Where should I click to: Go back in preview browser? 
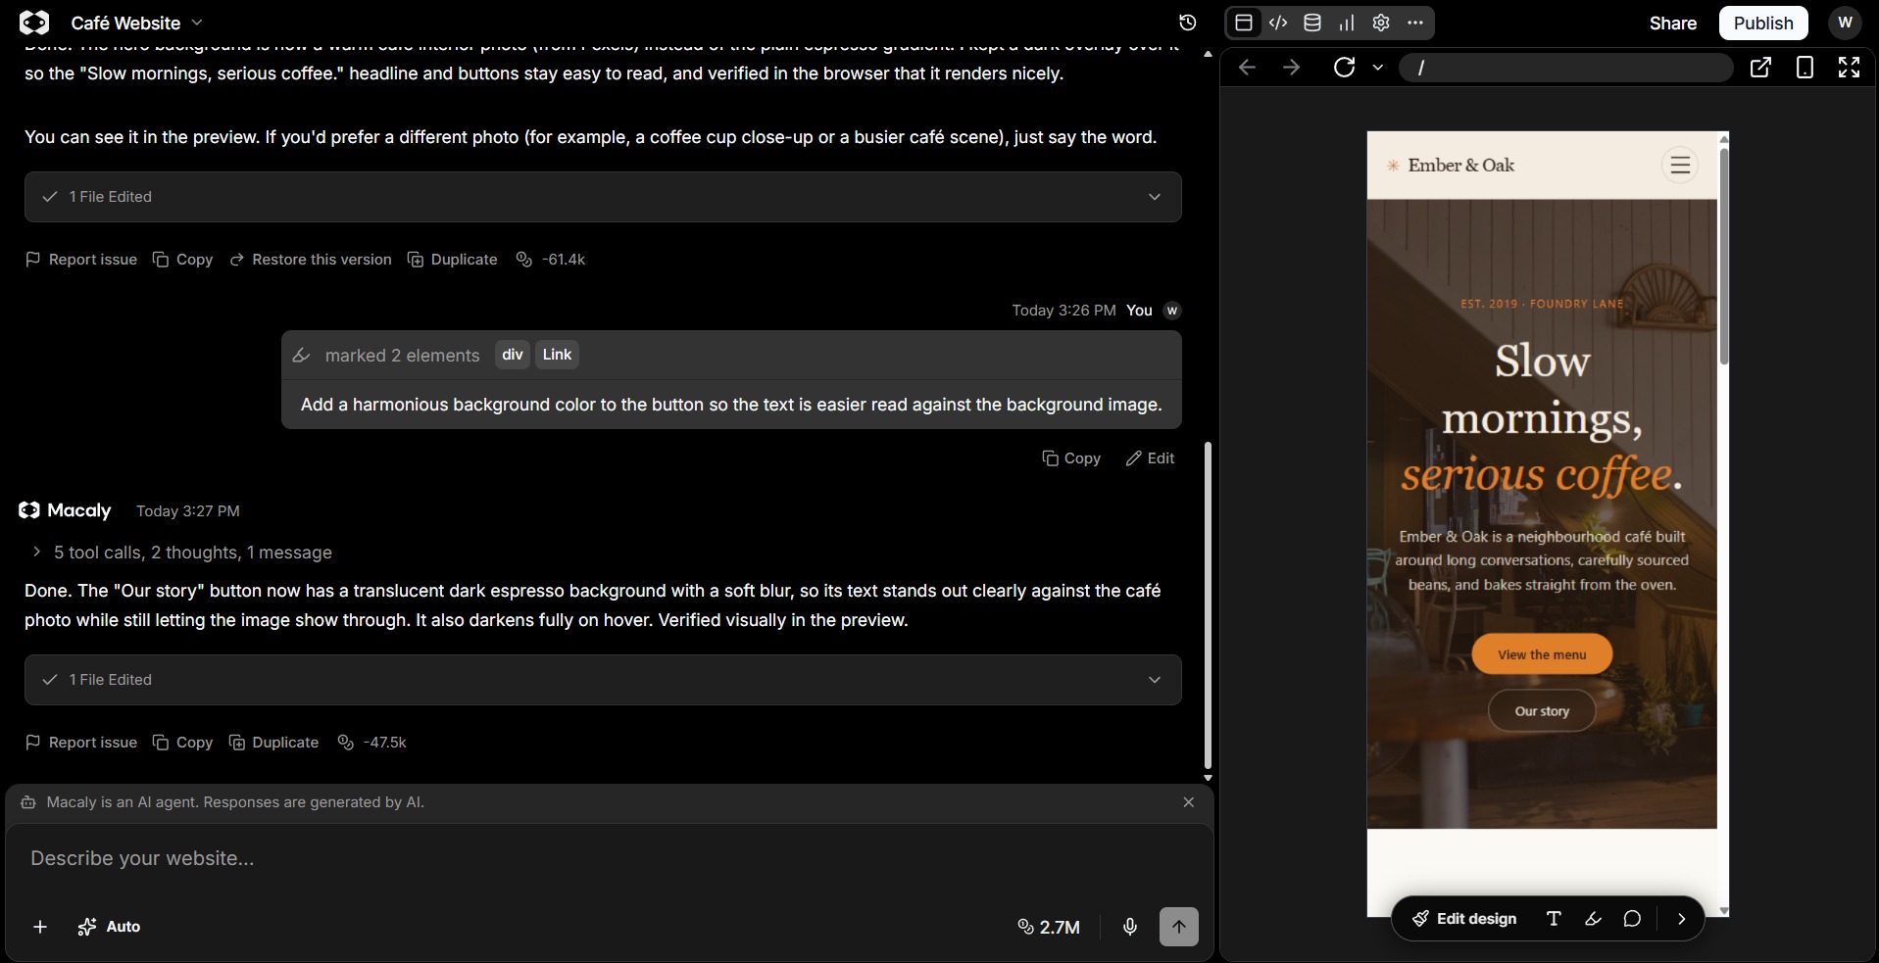(x=1247, y=67)
